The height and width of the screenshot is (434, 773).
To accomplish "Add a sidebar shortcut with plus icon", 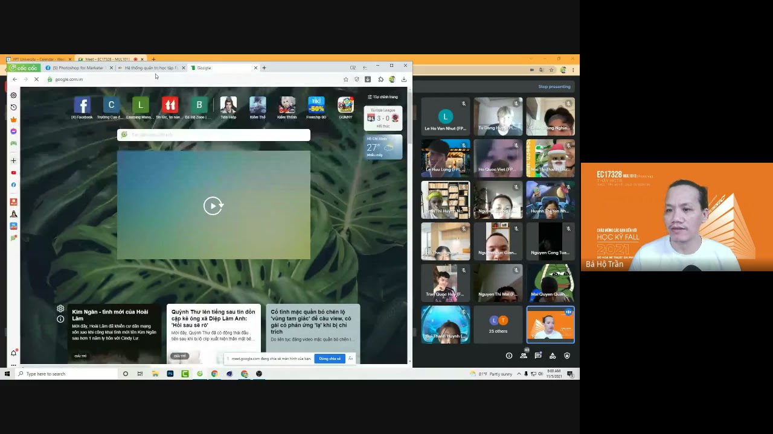I will 13,161.
